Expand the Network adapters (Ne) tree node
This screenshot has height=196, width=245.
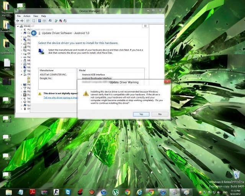pyautogui.click(x=21, y=71)
